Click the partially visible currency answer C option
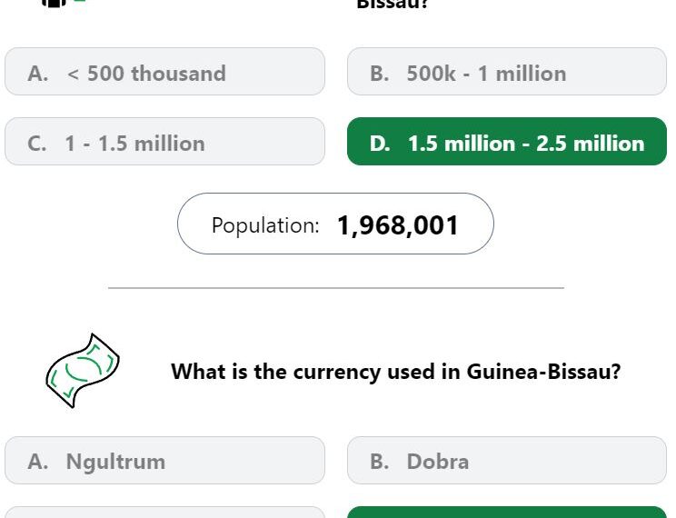The height and width of the screenshot is (518, 676). click(164, 513)
